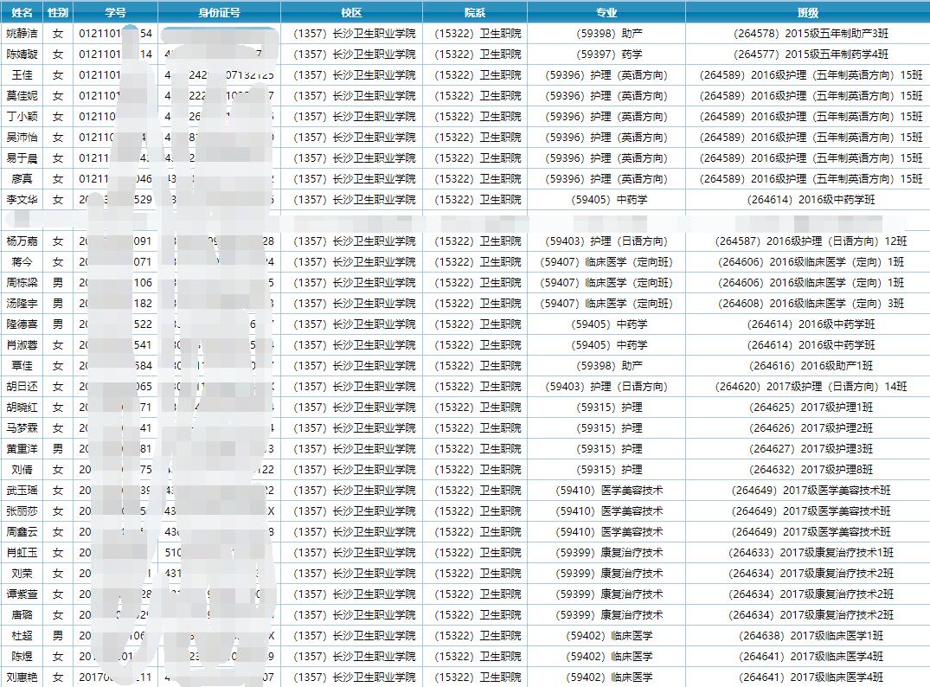The image size is (930, 687).
Task: Select class cell 2016级临床医学(定向)3班
Action: [807, 304]
